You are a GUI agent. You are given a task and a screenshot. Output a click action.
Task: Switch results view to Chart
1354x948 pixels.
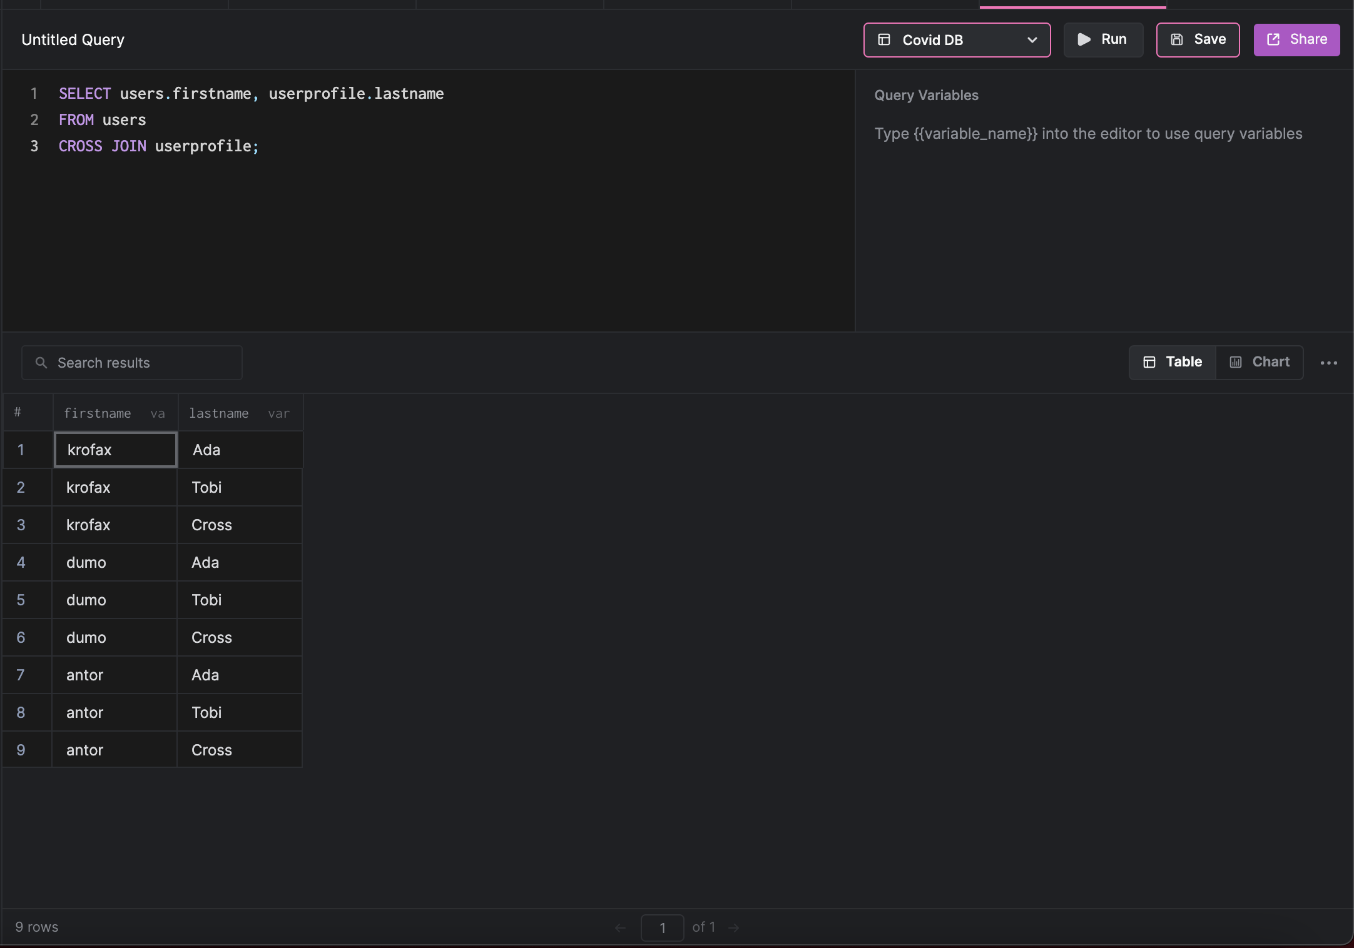(1260, 362)
